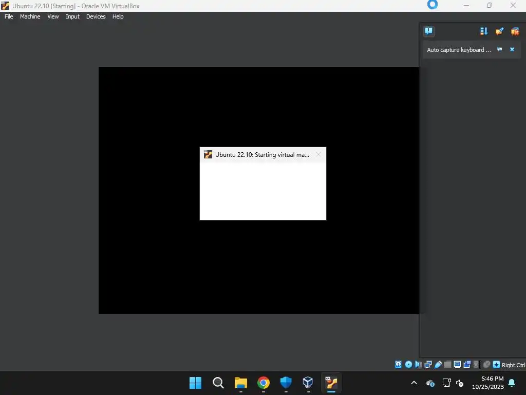Click the shared folders indicator
Image resolution: width=526 pixels, height=395 pixels.
[447, 365]
